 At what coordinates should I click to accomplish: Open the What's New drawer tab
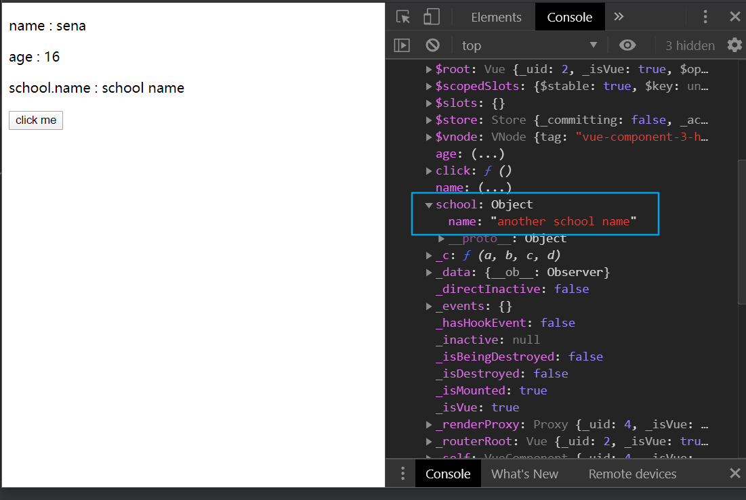pyautogui.click(x=524, y=474)
